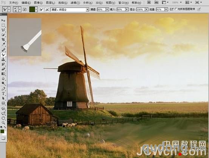Click the Wet (潮湿) percentage field

101,9
